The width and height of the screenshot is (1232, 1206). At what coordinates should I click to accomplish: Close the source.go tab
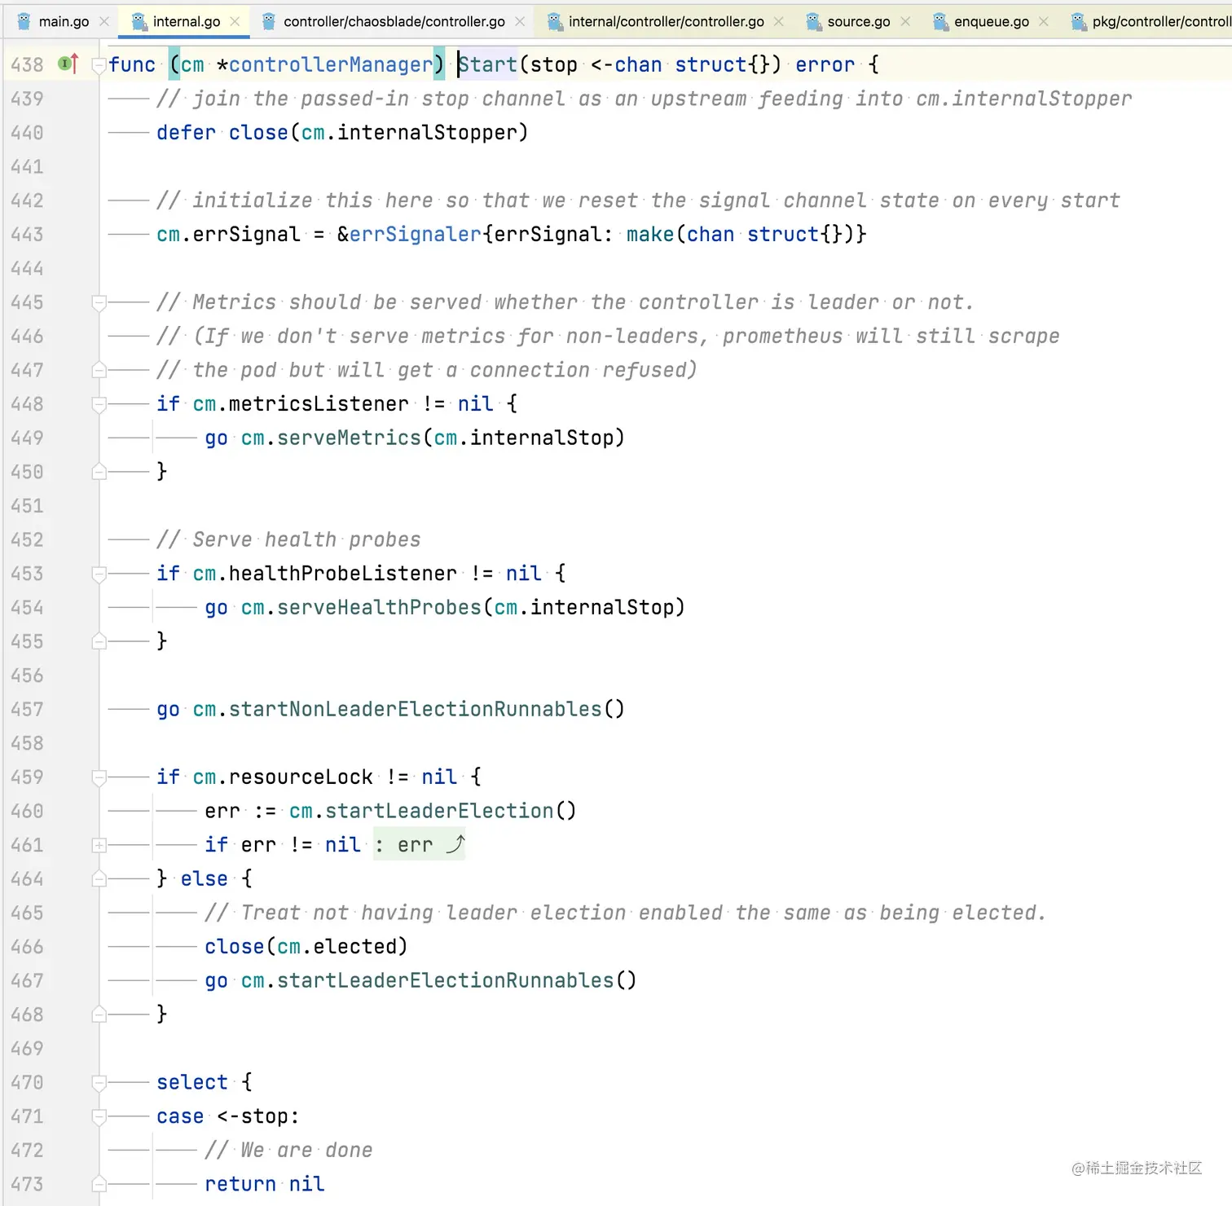(905, 21)
